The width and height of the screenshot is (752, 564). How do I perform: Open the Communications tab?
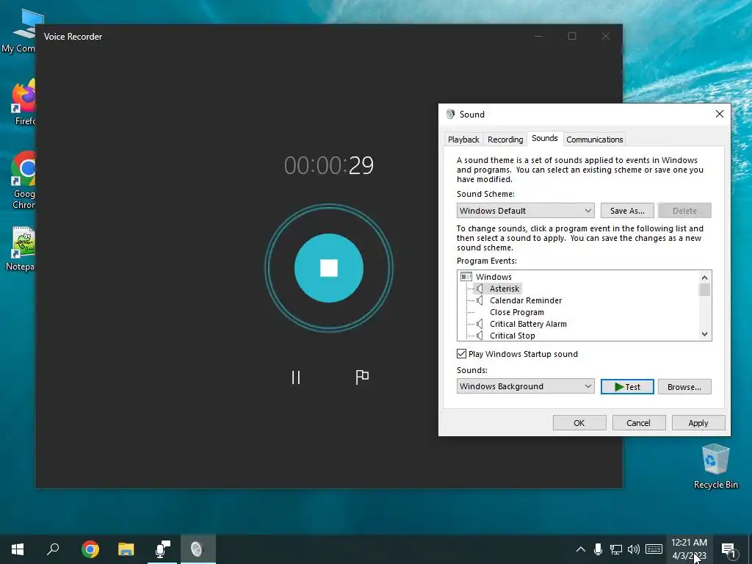tap(595, 140)
